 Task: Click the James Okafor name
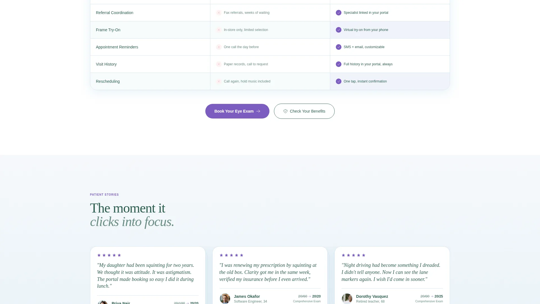(247, 296)
